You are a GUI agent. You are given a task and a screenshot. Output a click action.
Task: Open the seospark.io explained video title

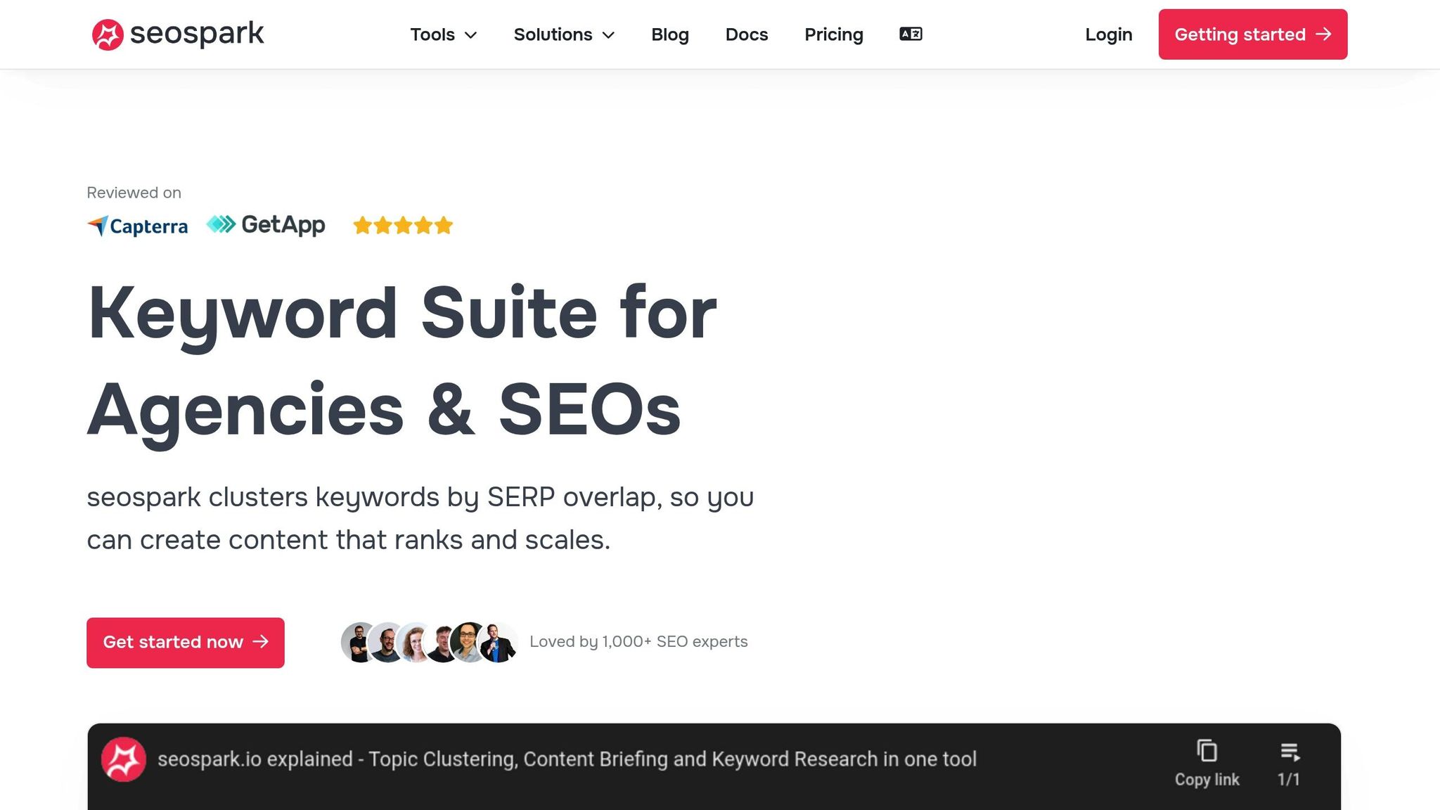click(x=567, y=759)
